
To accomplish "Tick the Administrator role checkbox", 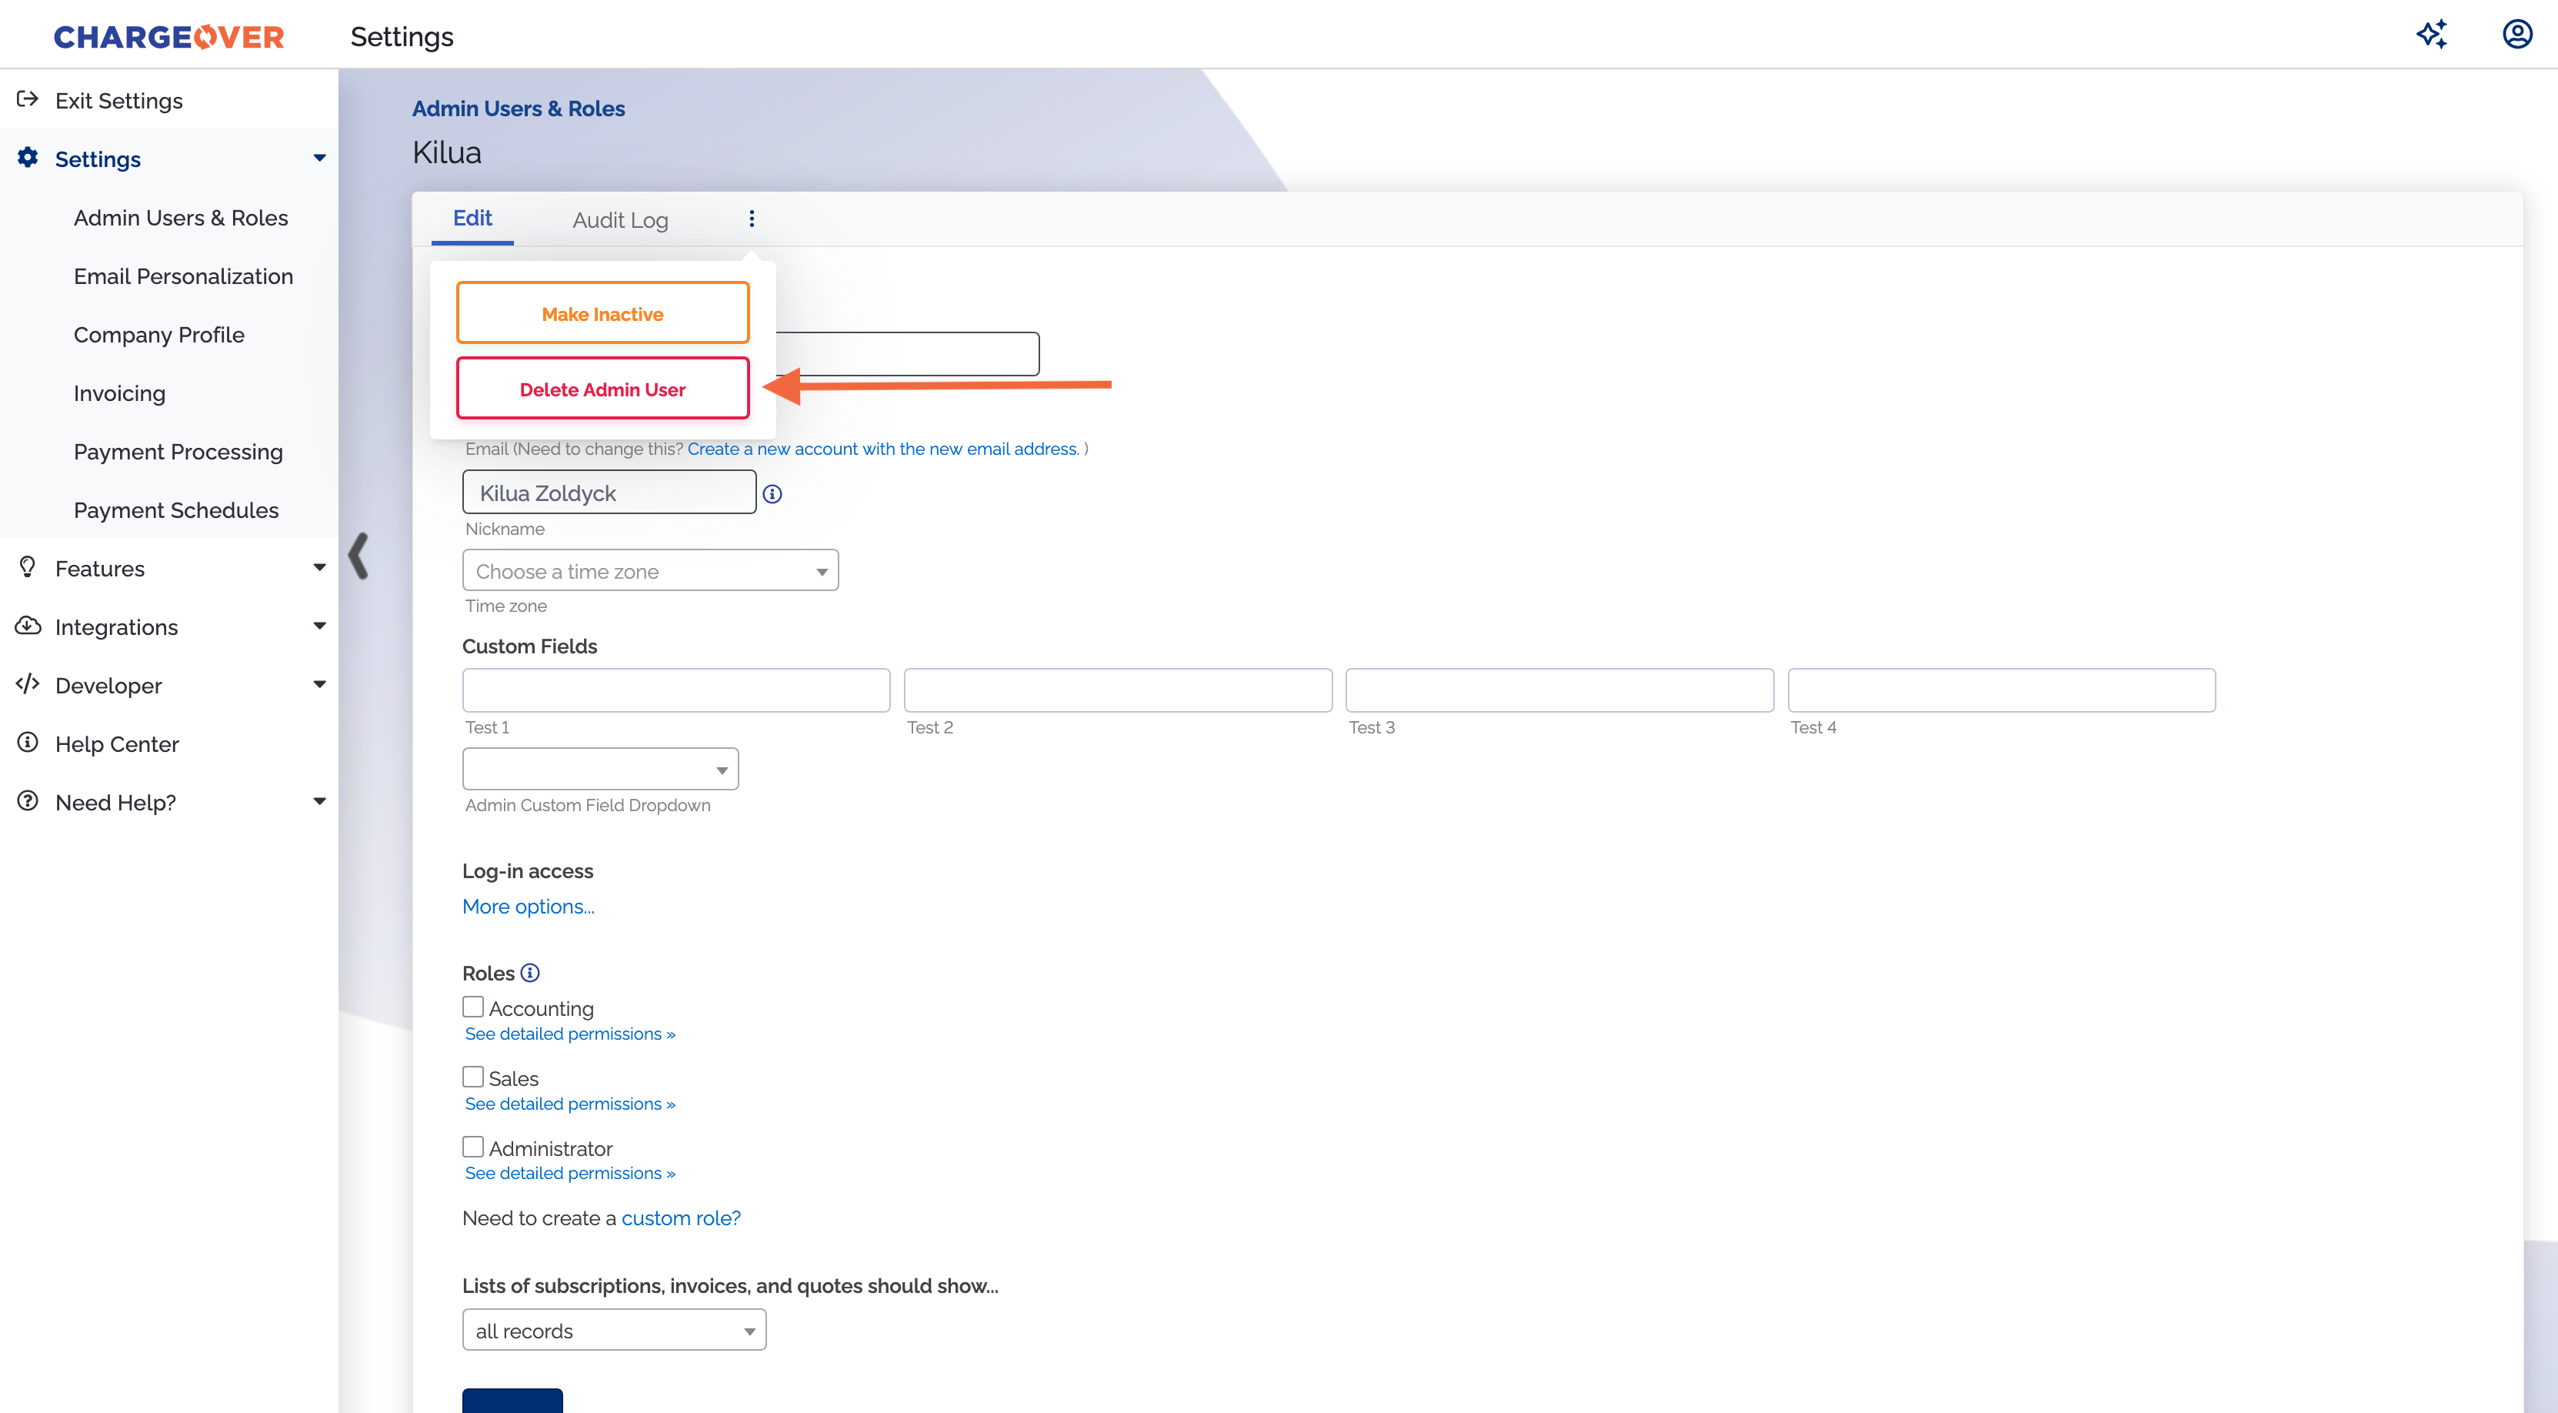I will 474,1147.
